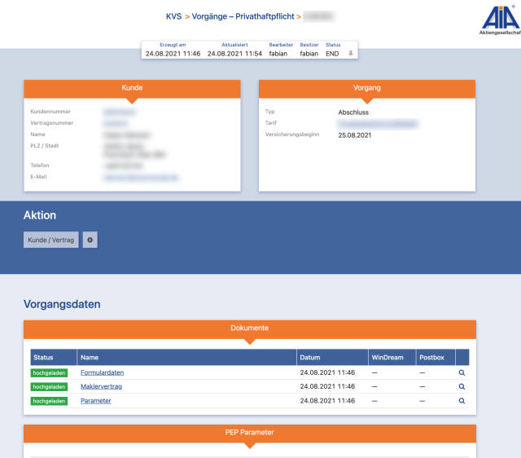This screenshot has width=521, height=458.
Task: Open magnifier preview for Maklervertrag
Action: (462, 386)
